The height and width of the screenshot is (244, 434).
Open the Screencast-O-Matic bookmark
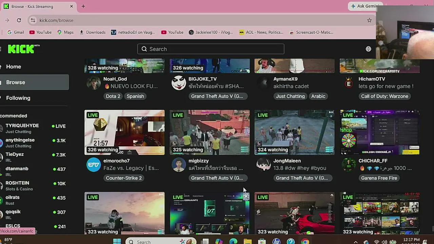point(311,32)
